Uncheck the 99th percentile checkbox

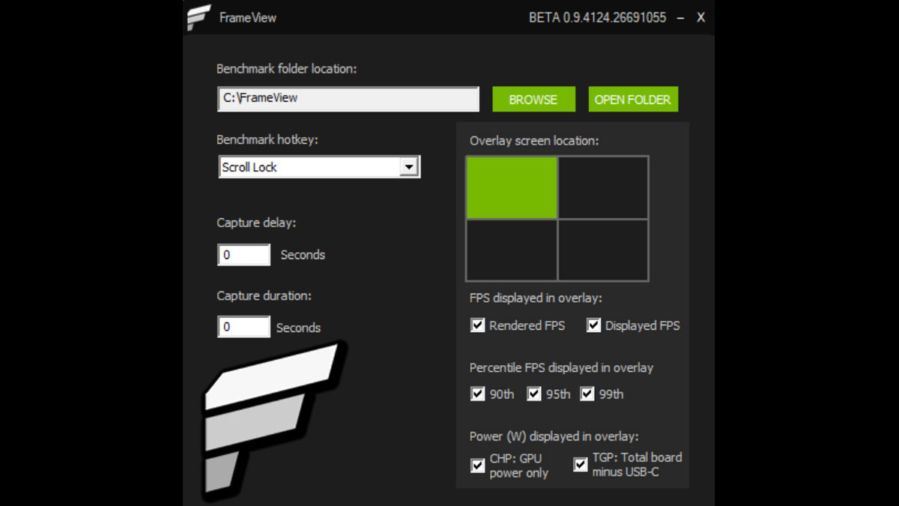(x=587, y=394)
